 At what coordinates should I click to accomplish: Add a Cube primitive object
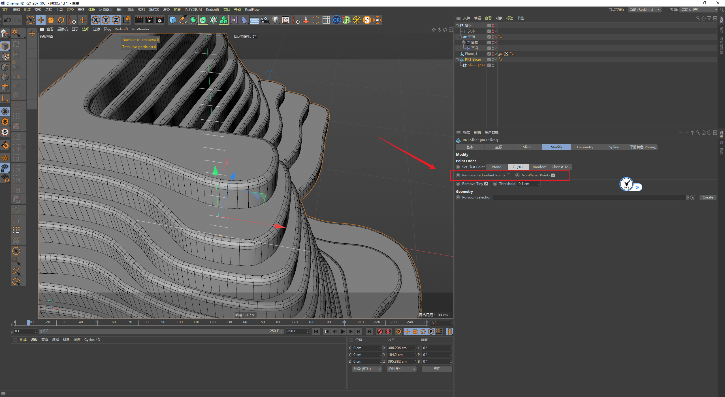click(172, 20)
